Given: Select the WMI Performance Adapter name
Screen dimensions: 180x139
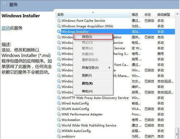Looking at the screenshot, I should click(82, 114).
